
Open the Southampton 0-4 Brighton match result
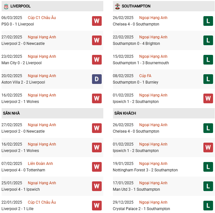pos(136,44)
